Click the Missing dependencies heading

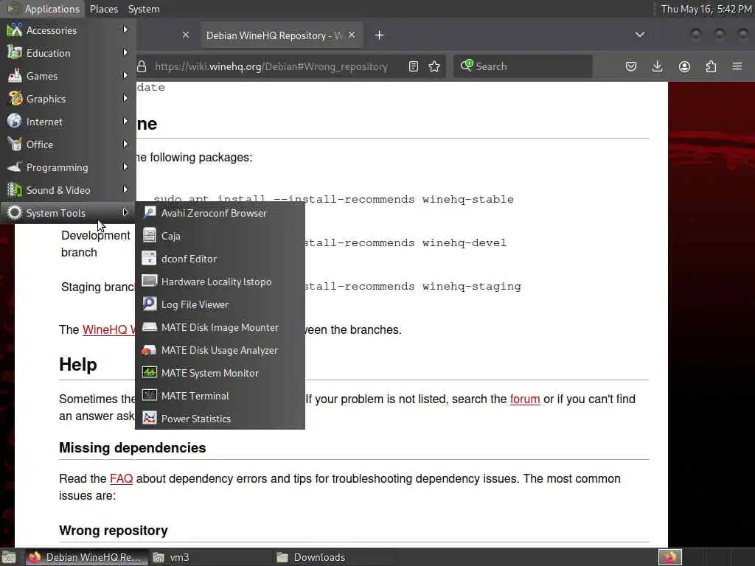click(133, 447)
